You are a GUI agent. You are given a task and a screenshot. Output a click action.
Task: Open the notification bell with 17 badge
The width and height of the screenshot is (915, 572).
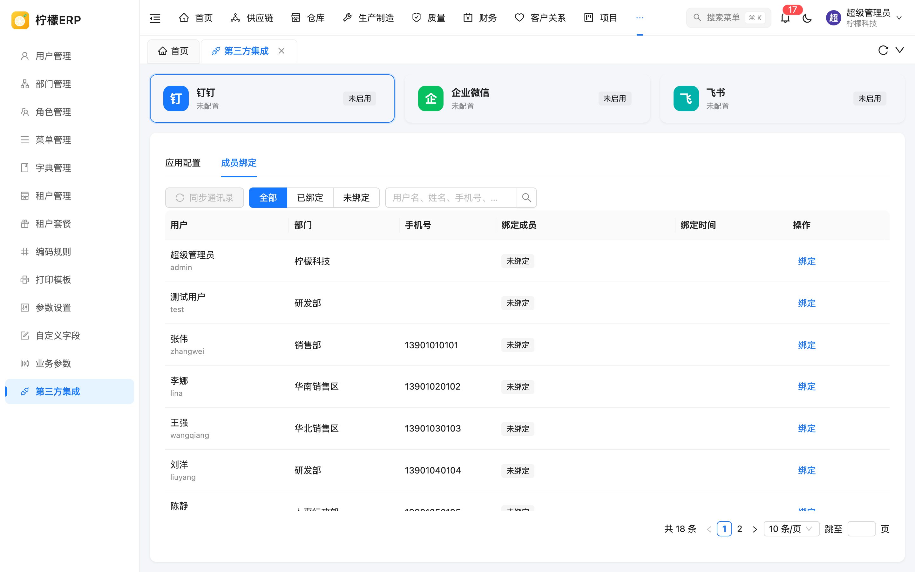click(x=785, y=18)
